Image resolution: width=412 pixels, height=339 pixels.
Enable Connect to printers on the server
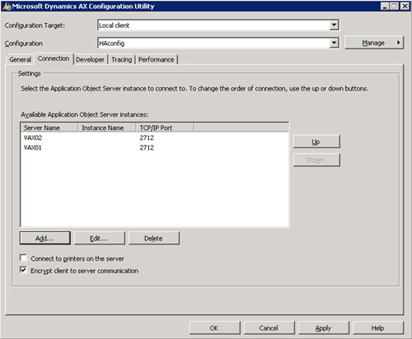tap(23, 258)
